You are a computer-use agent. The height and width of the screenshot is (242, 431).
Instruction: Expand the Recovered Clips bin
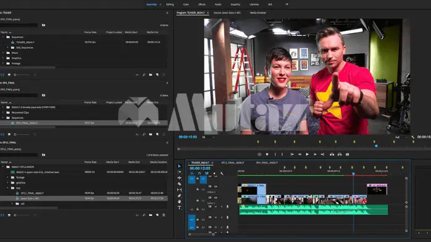click(3, 112)
